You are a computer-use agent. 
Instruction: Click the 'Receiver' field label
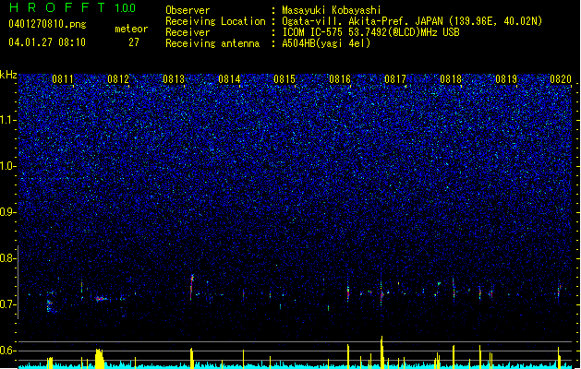click(188, 32)
